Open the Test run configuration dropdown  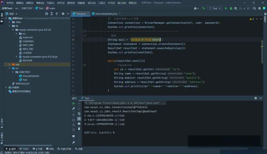tap(215, 8)
